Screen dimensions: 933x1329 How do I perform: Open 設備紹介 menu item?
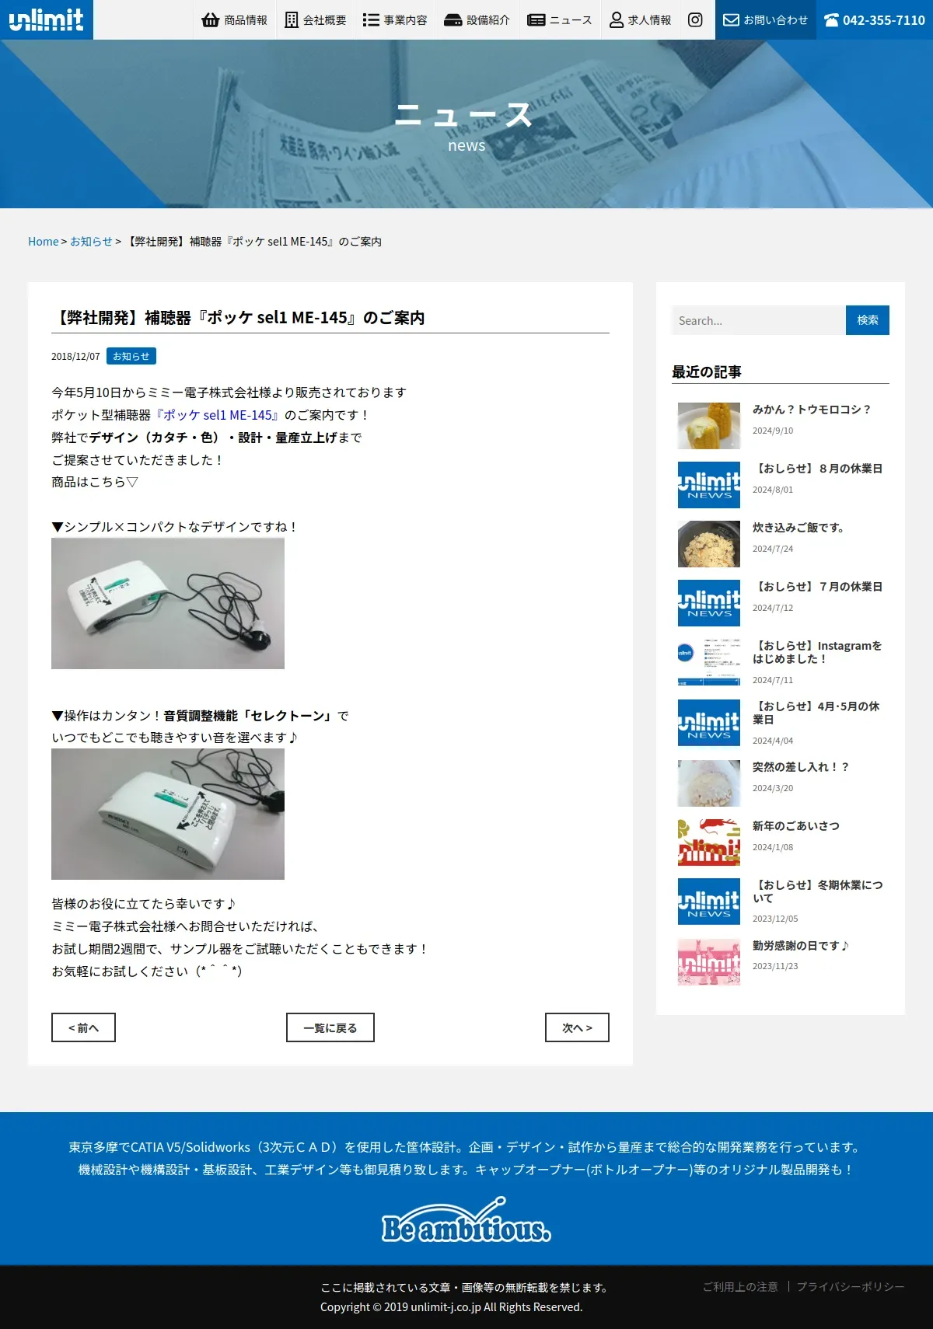pos(477,19)
